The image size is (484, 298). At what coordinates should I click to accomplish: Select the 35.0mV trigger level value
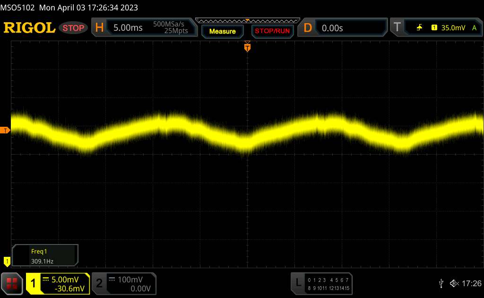tap(453, 28)
